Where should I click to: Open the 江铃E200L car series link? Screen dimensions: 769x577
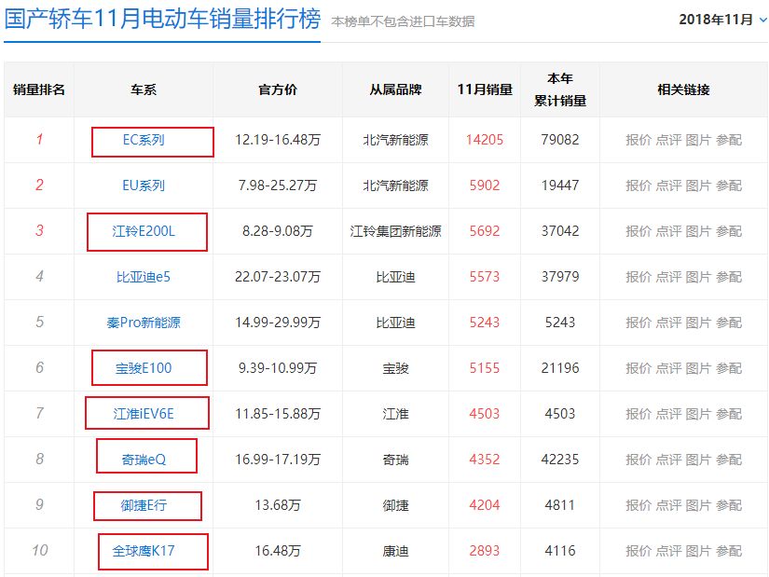(x=144, y=231)
